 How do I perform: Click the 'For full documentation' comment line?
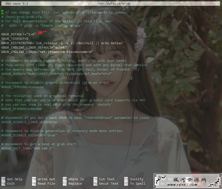coord(57,21)
